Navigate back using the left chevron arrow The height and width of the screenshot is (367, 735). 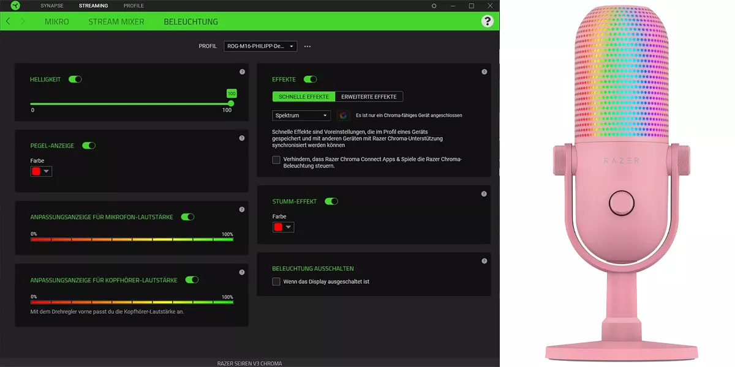[7, 21]
